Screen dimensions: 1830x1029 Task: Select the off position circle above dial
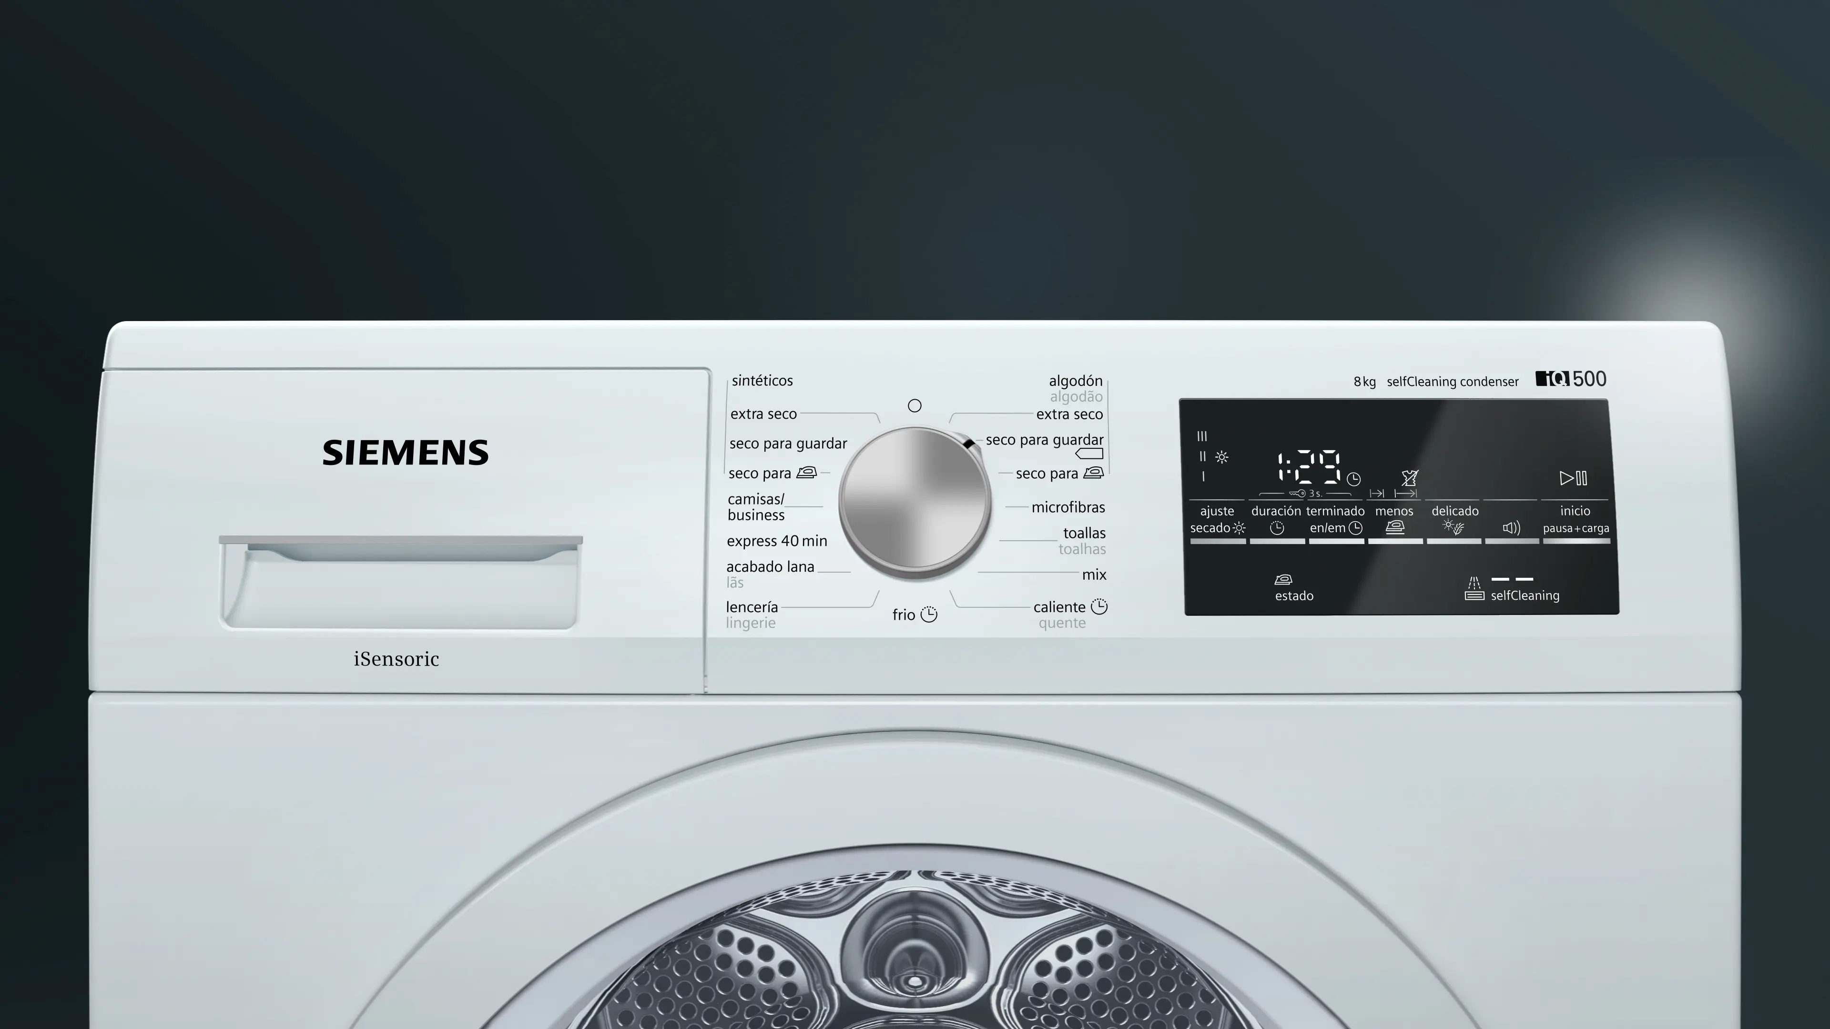(x=915, y=405)
